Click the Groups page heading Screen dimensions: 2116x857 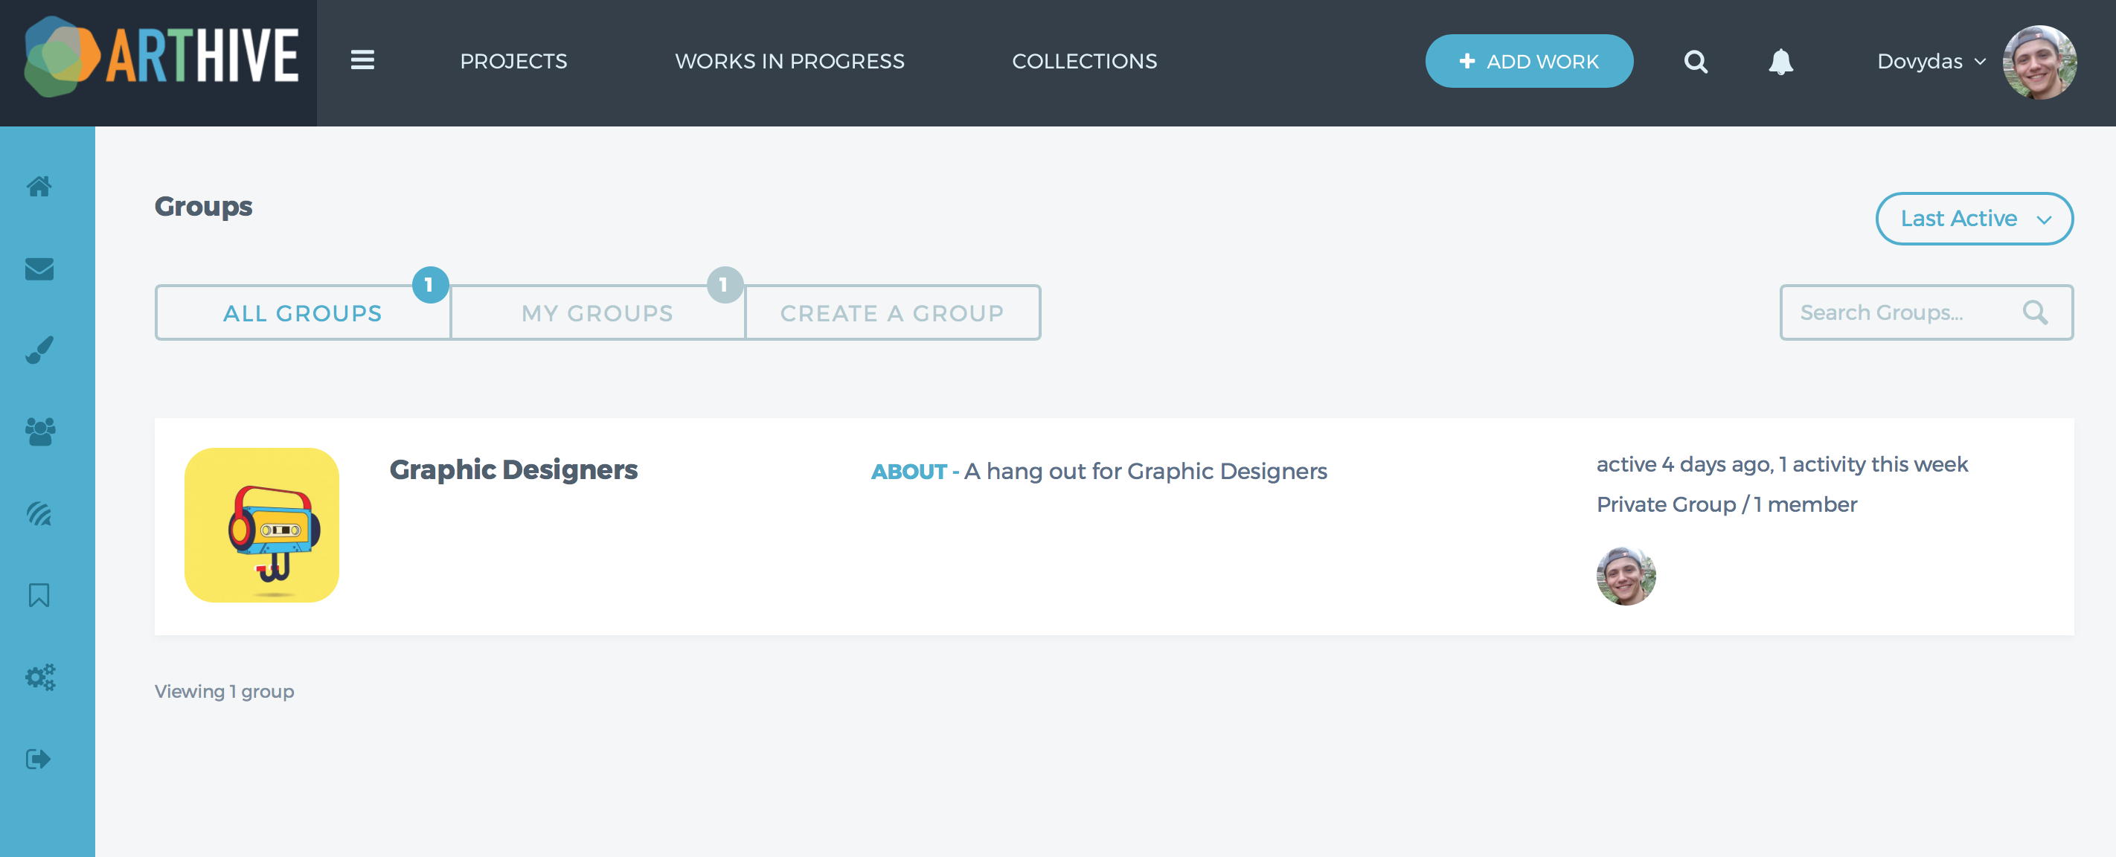click(204, 206)
